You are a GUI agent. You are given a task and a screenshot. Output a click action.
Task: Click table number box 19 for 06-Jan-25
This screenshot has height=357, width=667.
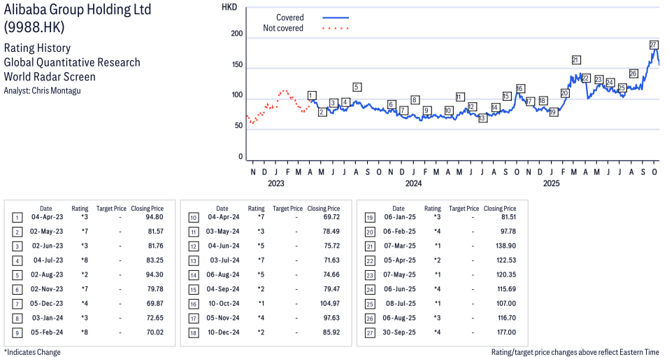click(369, 218)
